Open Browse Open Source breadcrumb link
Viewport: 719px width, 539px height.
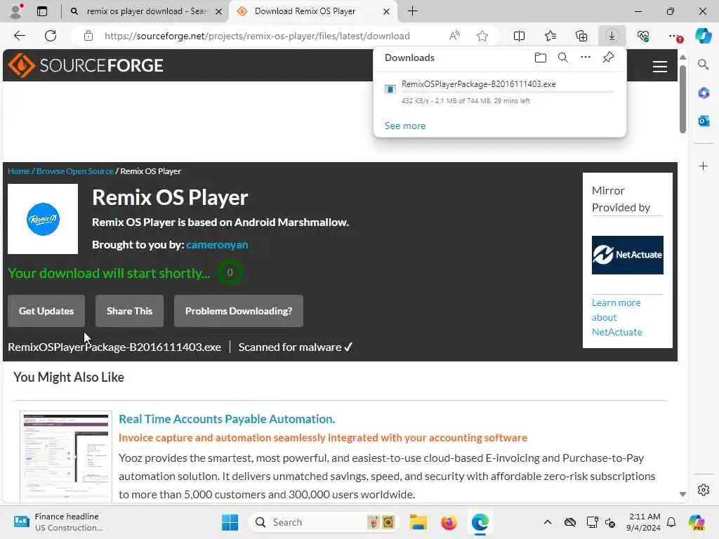(74, 171)
